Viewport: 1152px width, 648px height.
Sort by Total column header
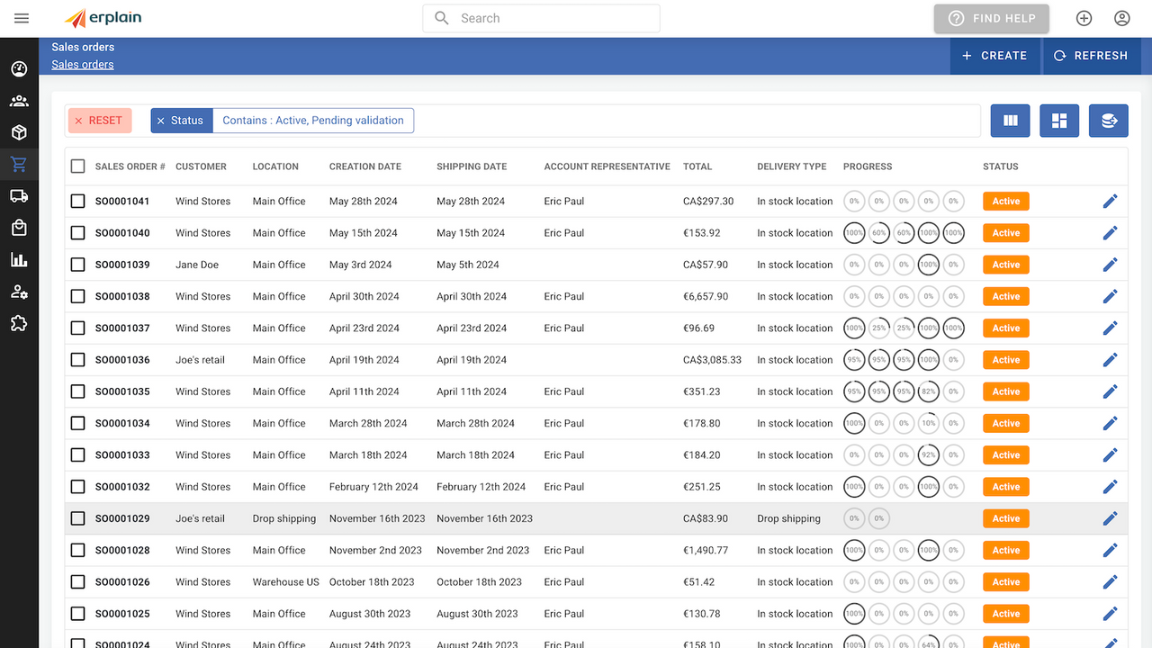pos(697,166)
